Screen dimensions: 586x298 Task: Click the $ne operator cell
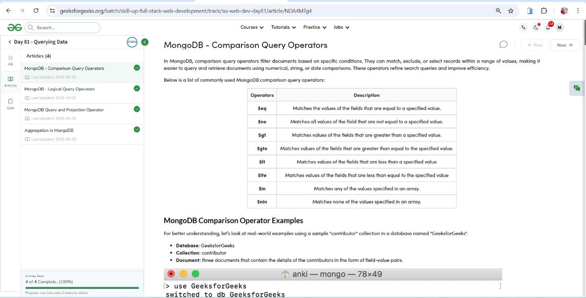(262, 122)
